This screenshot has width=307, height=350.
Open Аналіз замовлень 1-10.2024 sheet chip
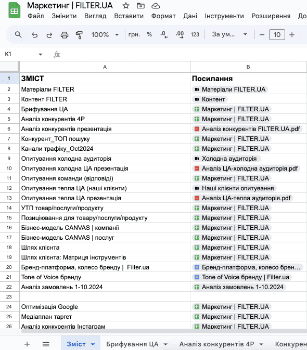coord(239,287)
